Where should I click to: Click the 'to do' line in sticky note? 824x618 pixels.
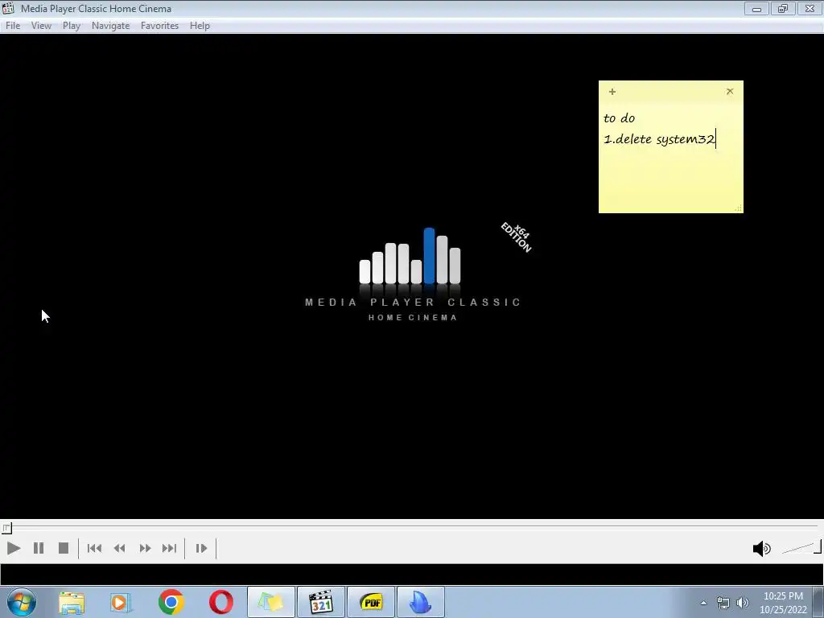pos(619,118)
